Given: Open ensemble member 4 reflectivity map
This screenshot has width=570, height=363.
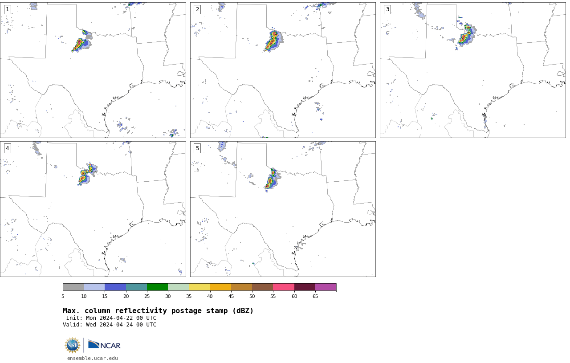Looking at the screenshot, I should coord(93,209).
